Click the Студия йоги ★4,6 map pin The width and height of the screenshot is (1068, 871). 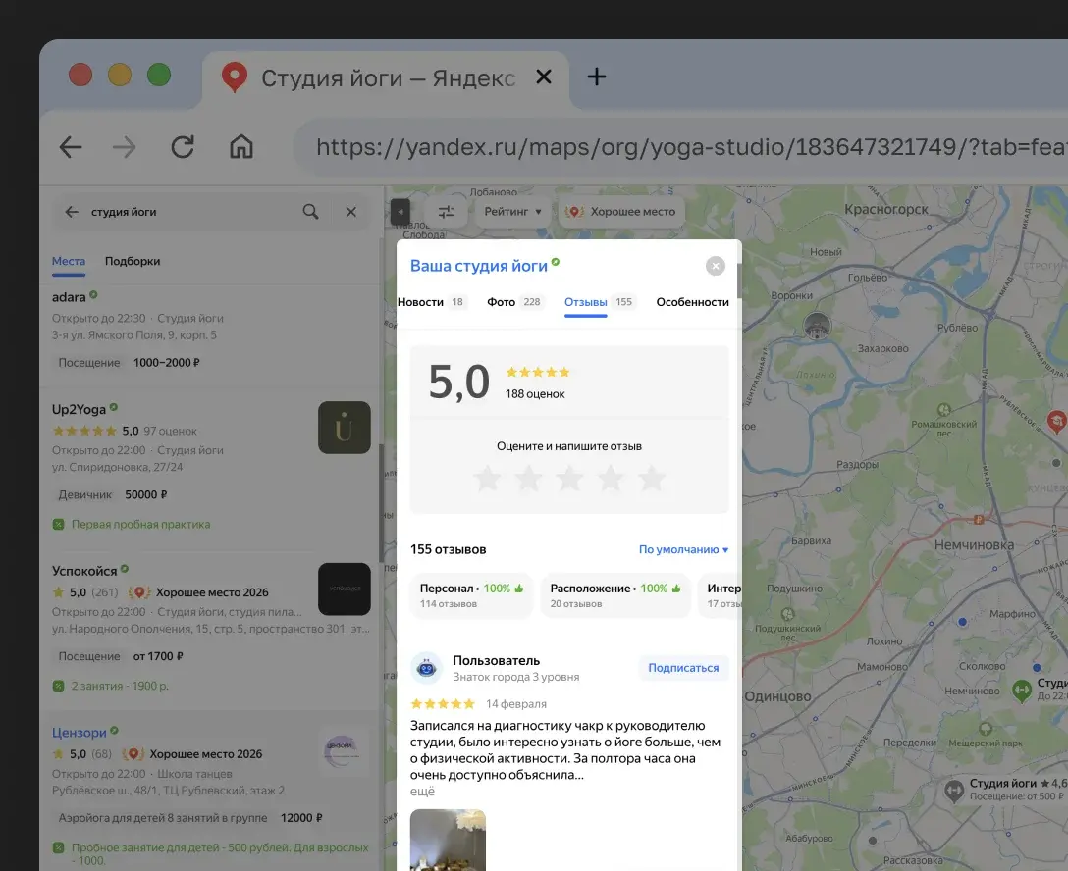click(x=954, y=790)
